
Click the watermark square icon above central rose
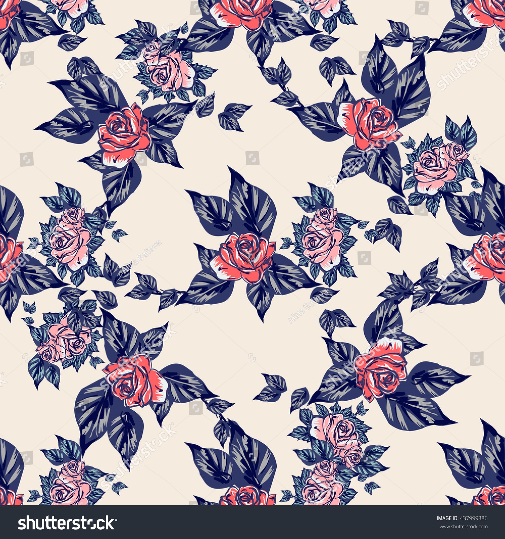[252, 158]
